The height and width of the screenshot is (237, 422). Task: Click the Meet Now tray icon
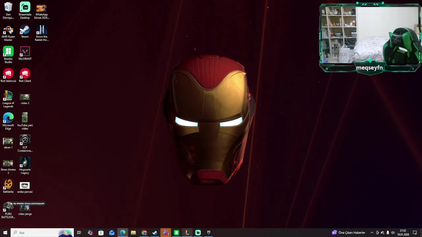(x=377, y=233)
